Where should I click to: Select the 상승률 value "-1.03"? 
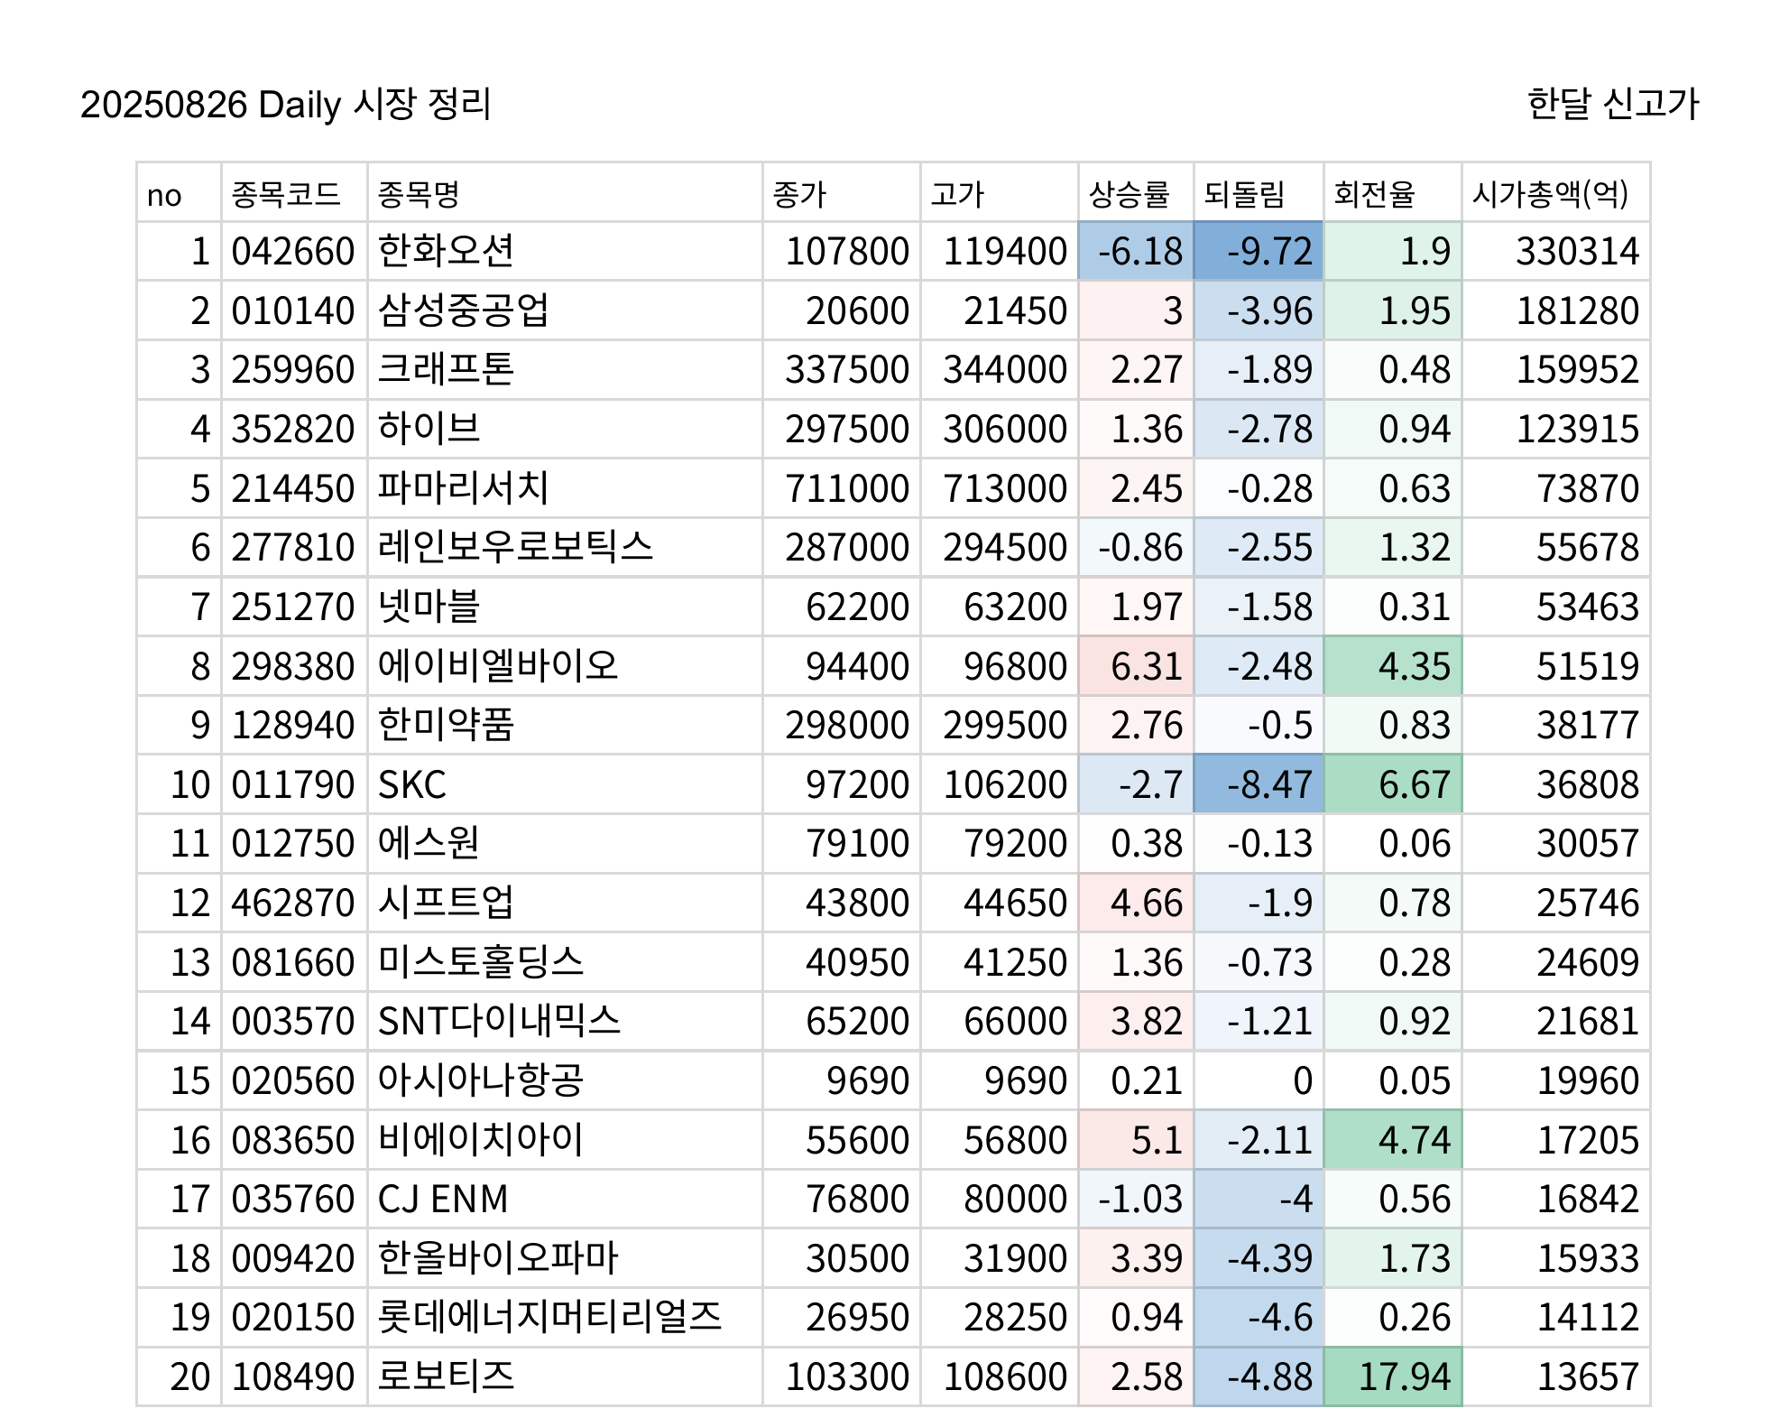[x=1140, y=1200]
